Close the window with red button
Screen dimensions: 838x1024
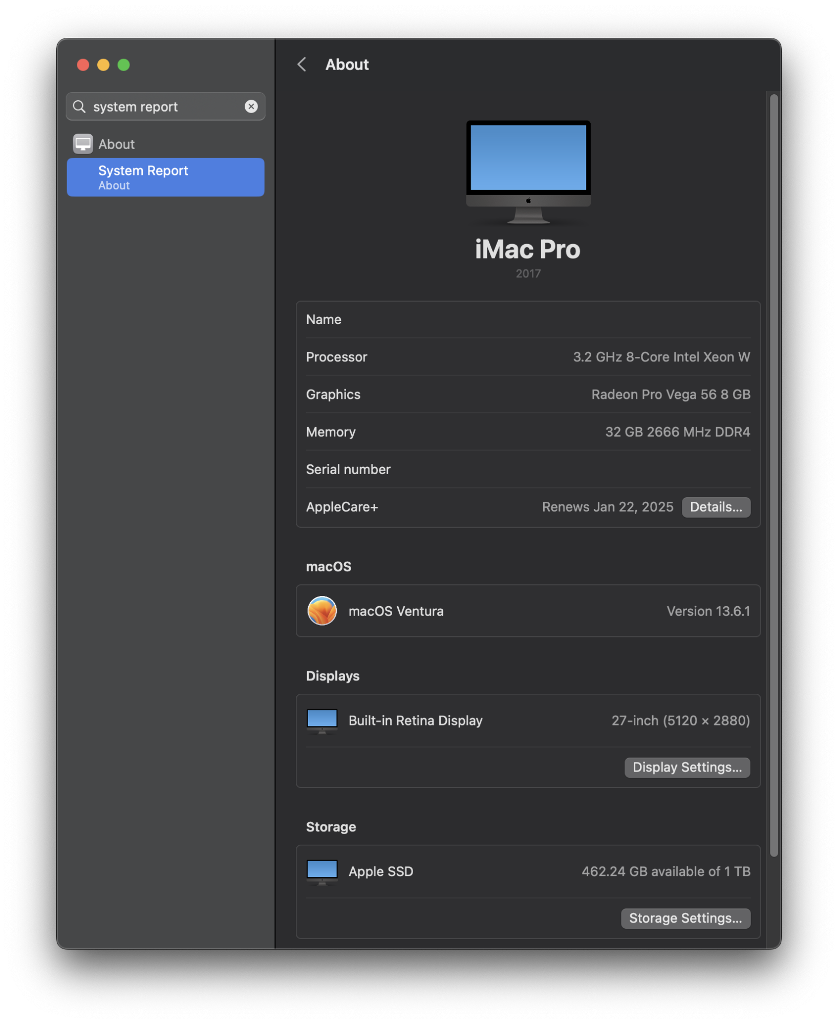83,65
